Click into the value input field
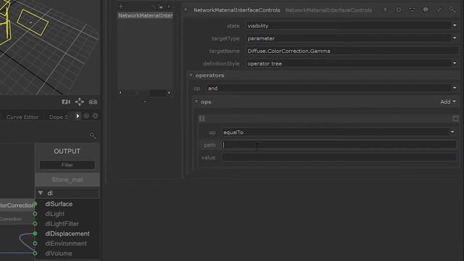Screen dimensions: 464x261 (x=339, y=157)
